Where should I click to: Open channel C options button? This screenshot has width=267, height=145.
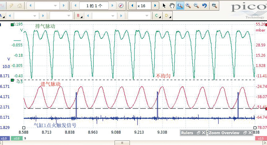(x=158, y=16)
